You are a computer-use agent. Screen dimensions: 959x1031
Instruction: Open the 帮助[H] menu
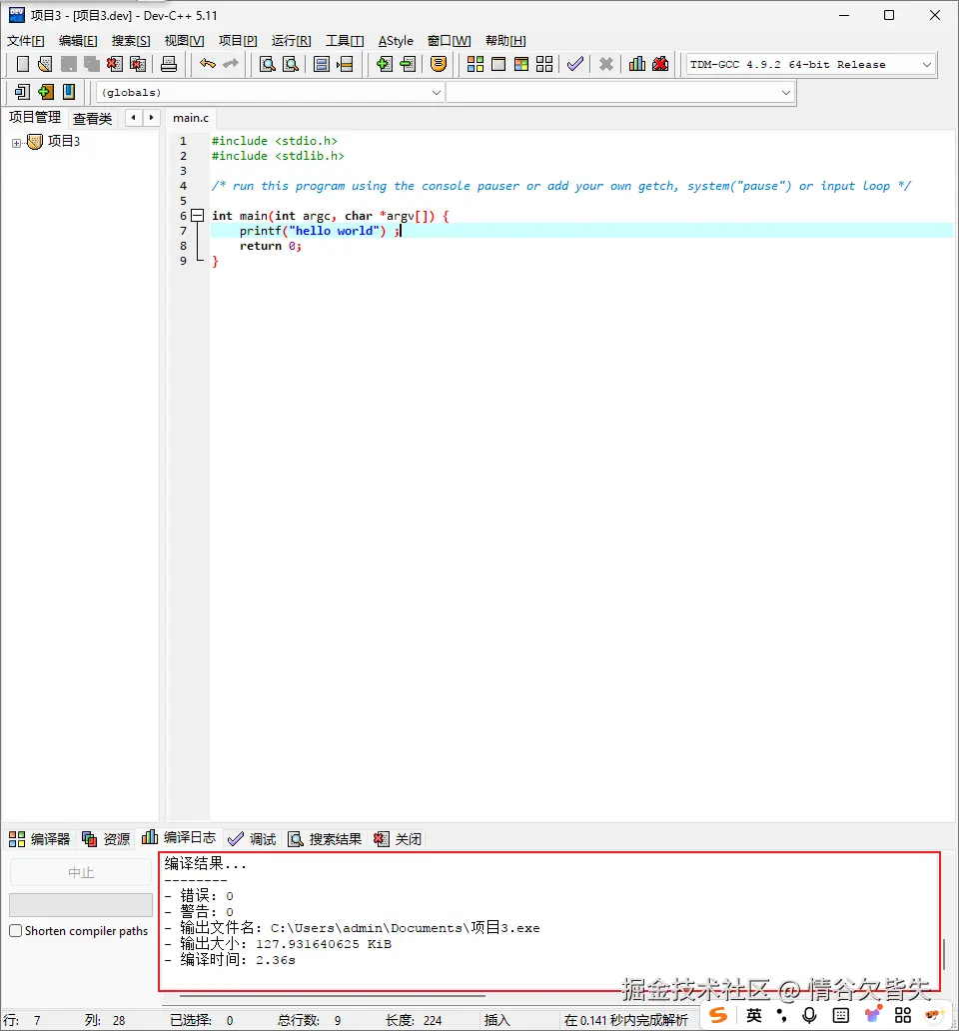(505, 41)
